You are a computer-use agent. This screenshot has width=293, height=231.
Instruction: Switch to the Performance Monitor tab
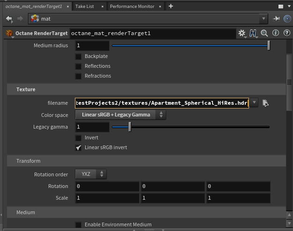coord(132,7)
